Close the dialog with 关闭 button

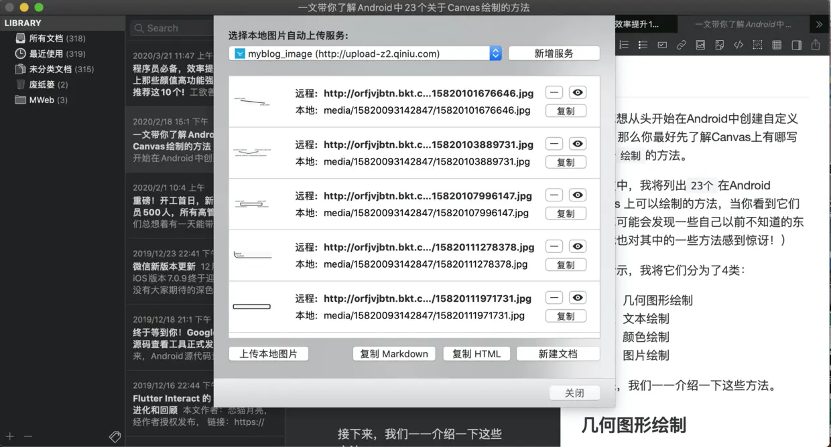[x=574, y=393]
